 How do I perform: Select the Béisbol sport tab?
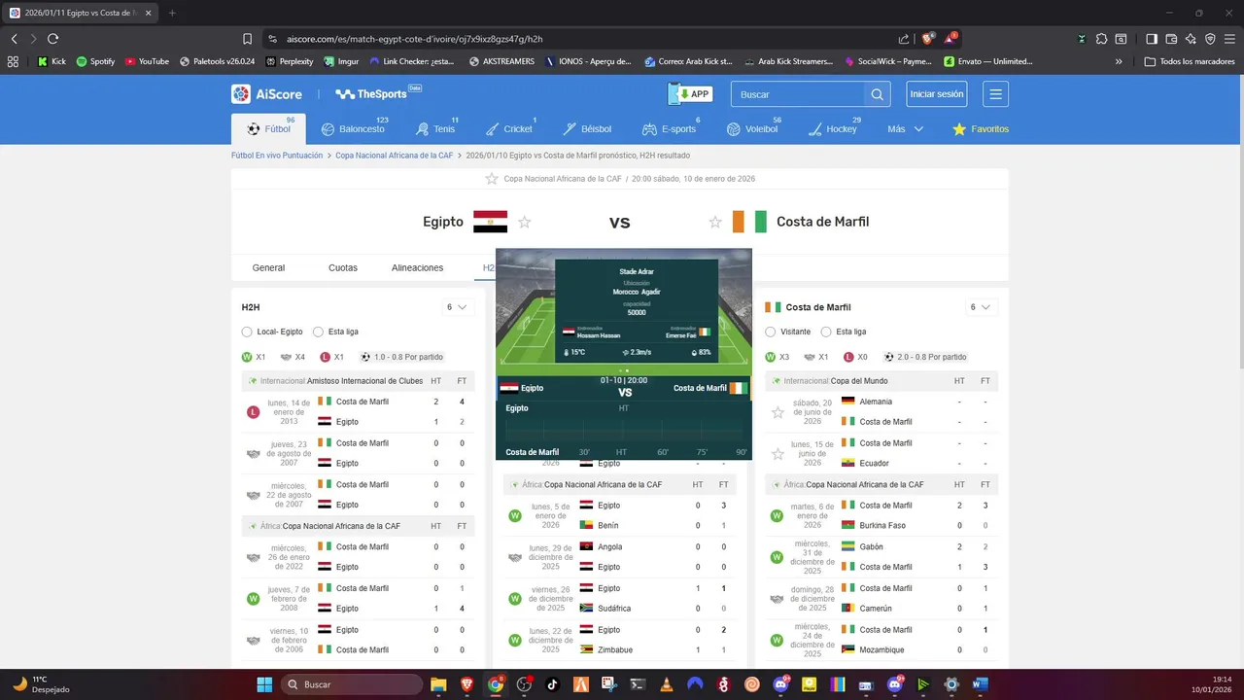pyautogui.click(x=587, y=128)
